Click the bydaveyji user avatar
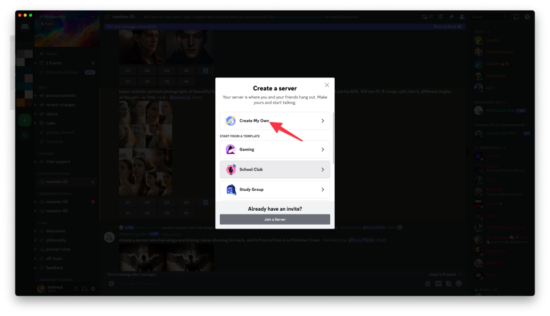 pyautogui.click(x=41, y=289)
